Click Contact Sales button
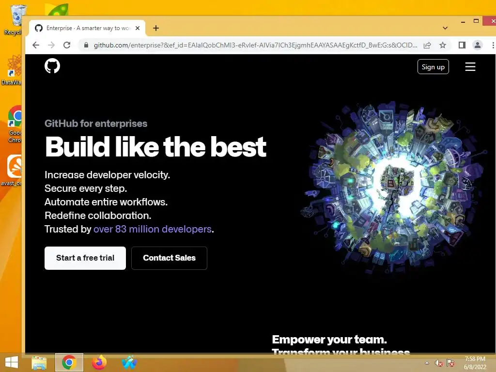This screenshot has width=496, height=372. (169, 258)
